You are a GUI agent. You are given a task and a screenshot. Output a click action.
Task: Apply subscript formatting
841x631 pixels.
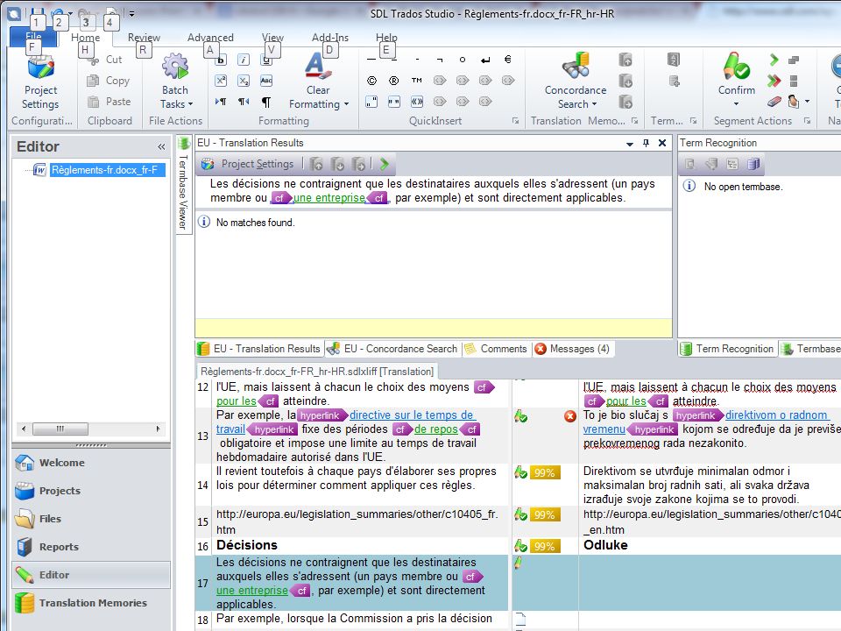244,81
